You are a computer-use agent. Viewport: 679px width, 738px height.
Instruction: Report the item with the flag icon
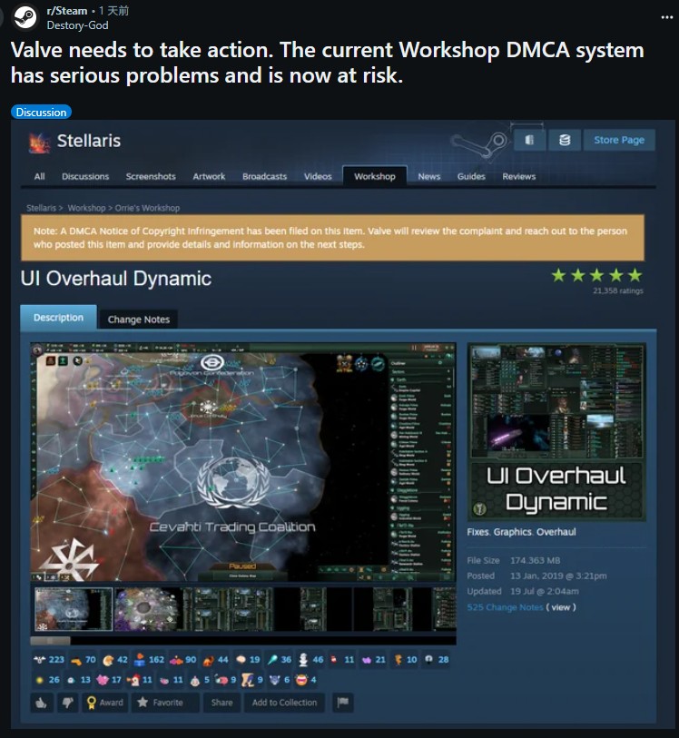342,703
